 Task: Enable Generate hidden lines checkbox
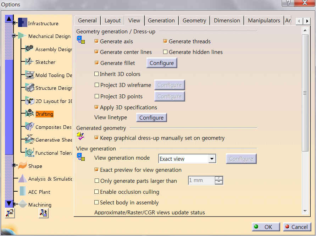[165, 52]
